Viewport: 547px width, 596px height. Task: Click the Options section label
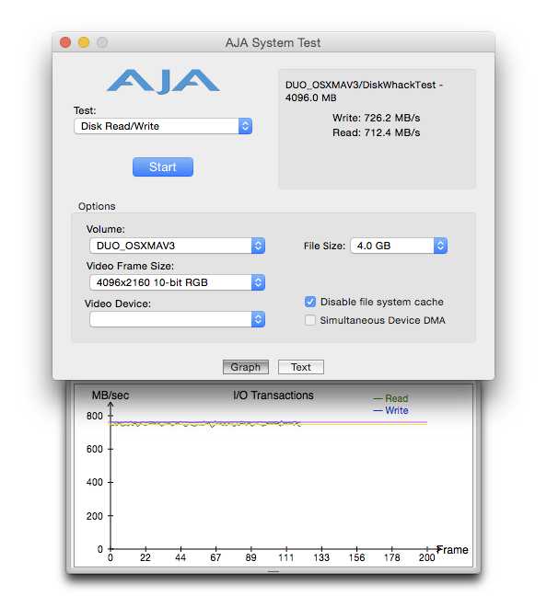[x=97, y=206]
